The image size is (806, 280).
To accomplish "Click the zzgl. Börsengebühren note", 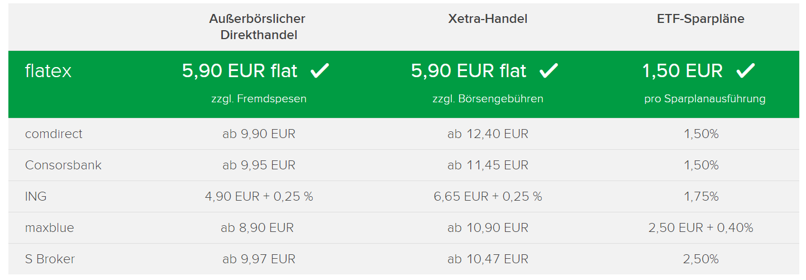I will click(488, 99).
